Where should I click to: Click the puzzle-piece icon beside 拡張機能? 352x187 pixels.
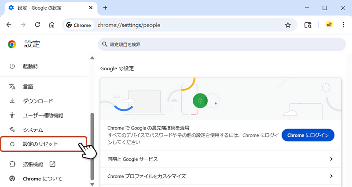point(12,164)
